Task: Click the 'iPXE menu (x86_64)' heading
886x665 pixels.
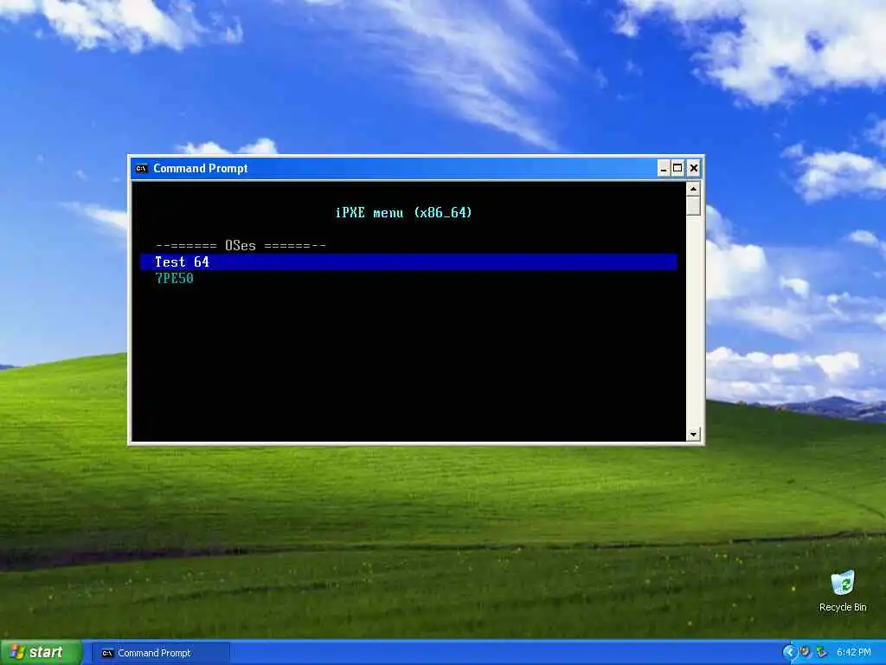Action: [x=403, y=213]
